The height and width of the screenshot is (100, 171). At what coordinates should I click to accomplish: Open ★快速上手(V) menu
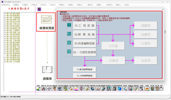coord(6,5)
